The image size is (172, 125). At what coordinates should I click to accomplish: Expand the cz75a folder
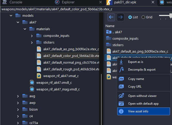coord(18,123)
